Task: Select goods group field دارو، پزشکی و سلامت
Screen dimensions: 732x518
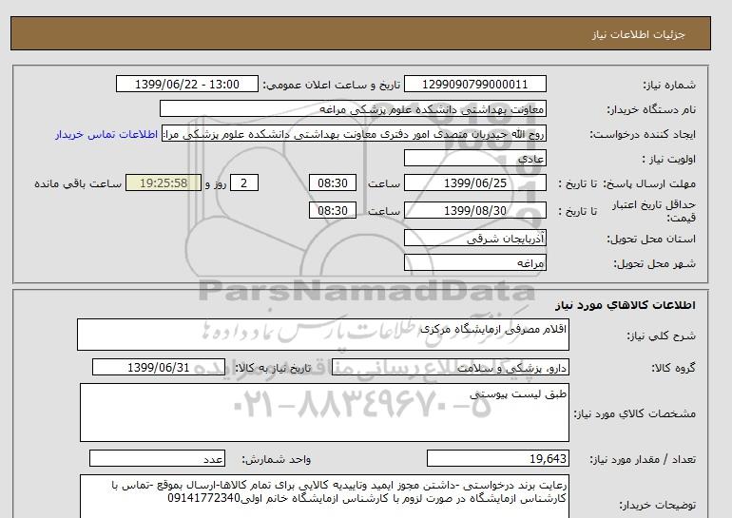Action: (451, 367)
